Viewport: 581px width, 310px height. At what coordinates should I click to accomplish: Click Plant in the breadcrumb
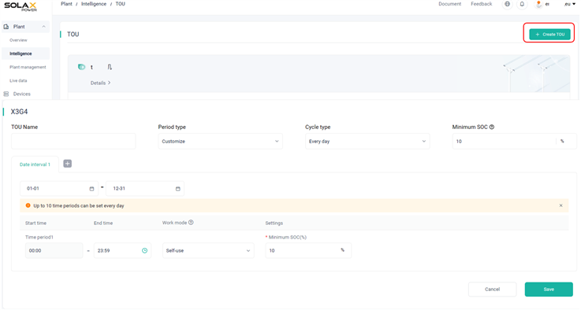[x=66, y=4]
